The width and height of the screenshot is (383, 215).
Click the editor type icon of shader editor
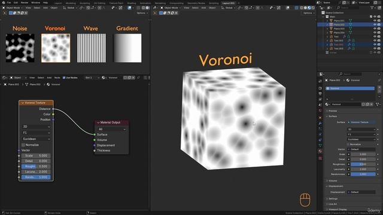pos(4,78)
